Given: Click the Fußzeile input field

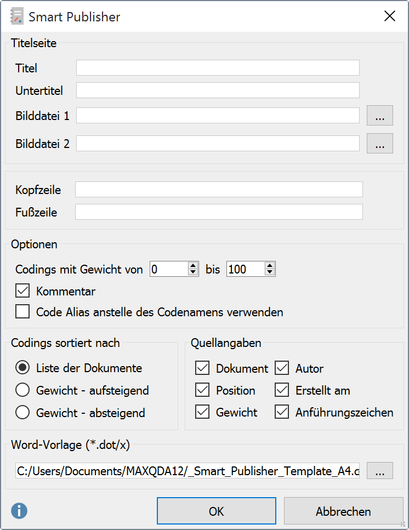Looking at the screenshot, I should 219,212.
